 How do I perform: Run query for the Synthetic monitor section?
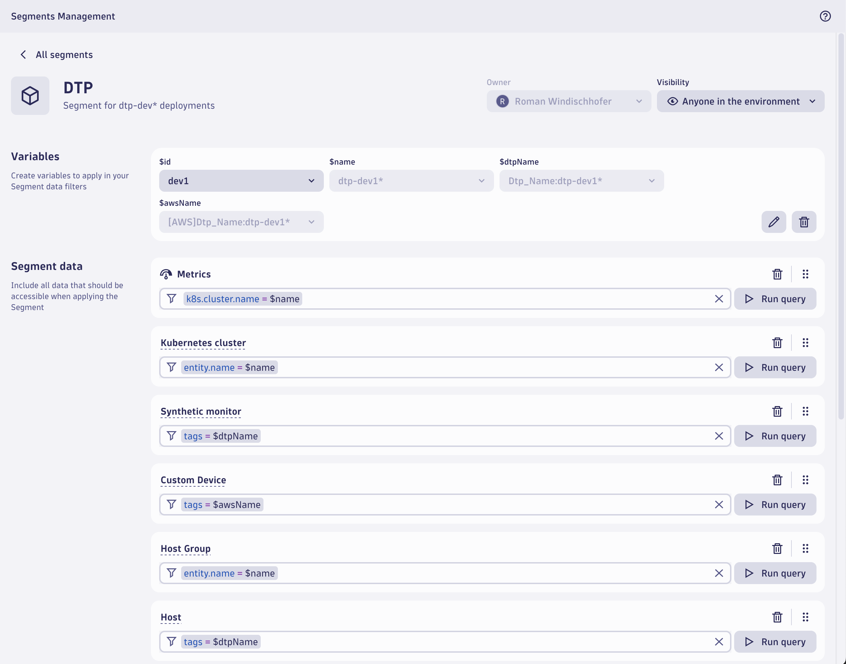point(775,436)
